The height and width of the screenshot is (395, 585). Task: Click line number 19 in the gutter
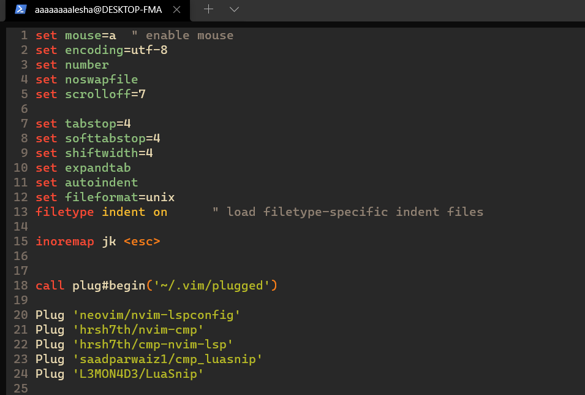tap(21, 300)
